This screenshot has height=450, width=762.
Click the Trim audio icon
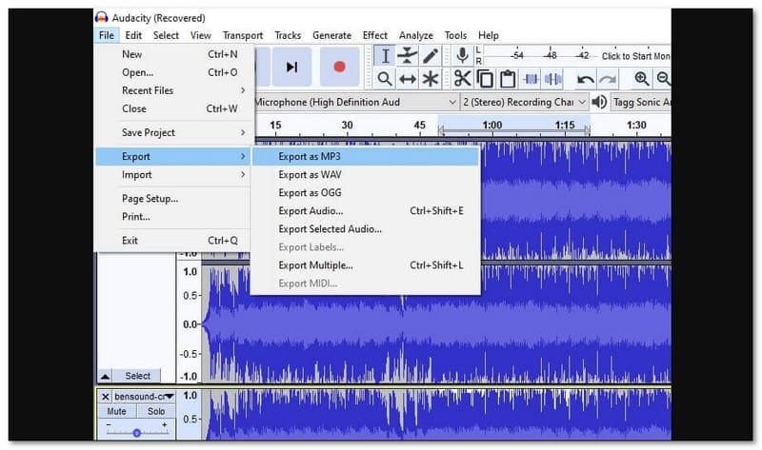[x=531, y=79]
